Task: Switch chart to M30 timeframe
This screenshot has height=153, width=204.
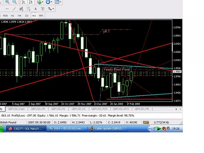Action: [x=5, y=16]
